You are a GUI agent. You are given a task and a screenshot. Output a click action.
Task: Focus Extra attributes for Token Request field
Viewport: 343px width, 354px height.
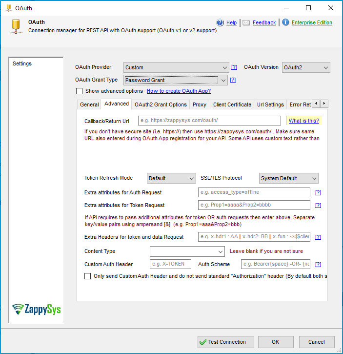click(x=254, y=205)
